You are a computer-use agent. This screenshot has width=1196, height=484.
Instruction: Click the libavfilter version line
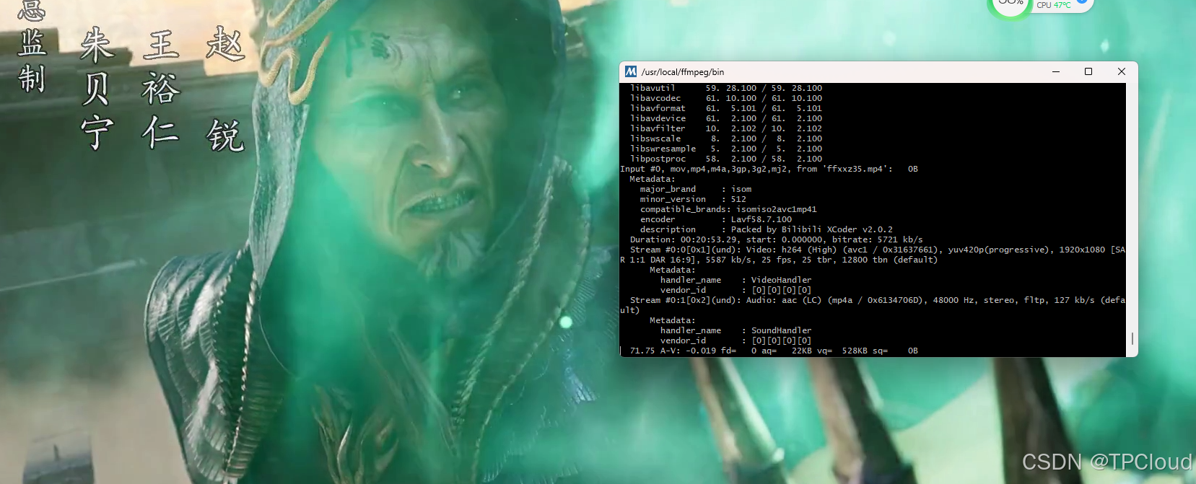(726, 128)
